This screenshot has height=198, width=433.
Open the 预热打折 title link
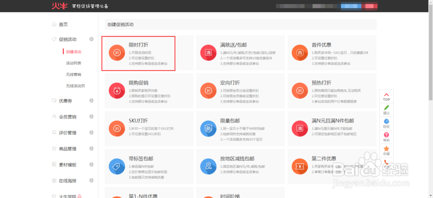click(321, 83)
